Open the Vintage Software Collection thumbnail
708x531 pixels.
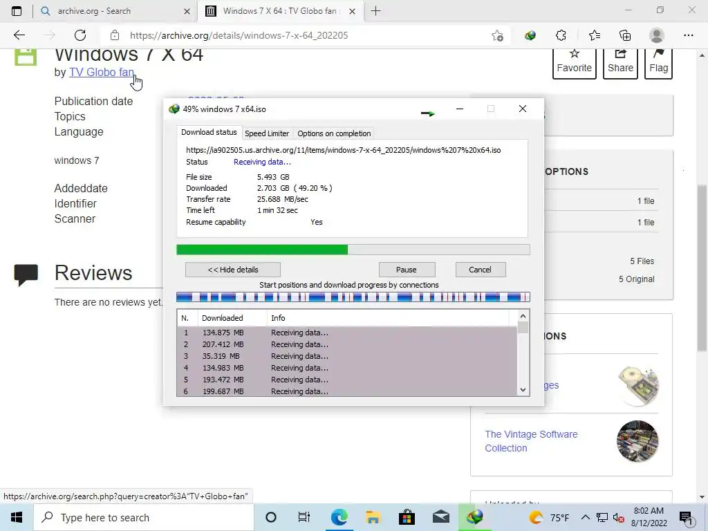(x=637, y=441)
